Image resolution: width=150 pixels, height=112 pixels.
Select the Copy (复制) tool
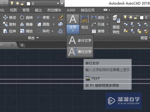[9, 24]
